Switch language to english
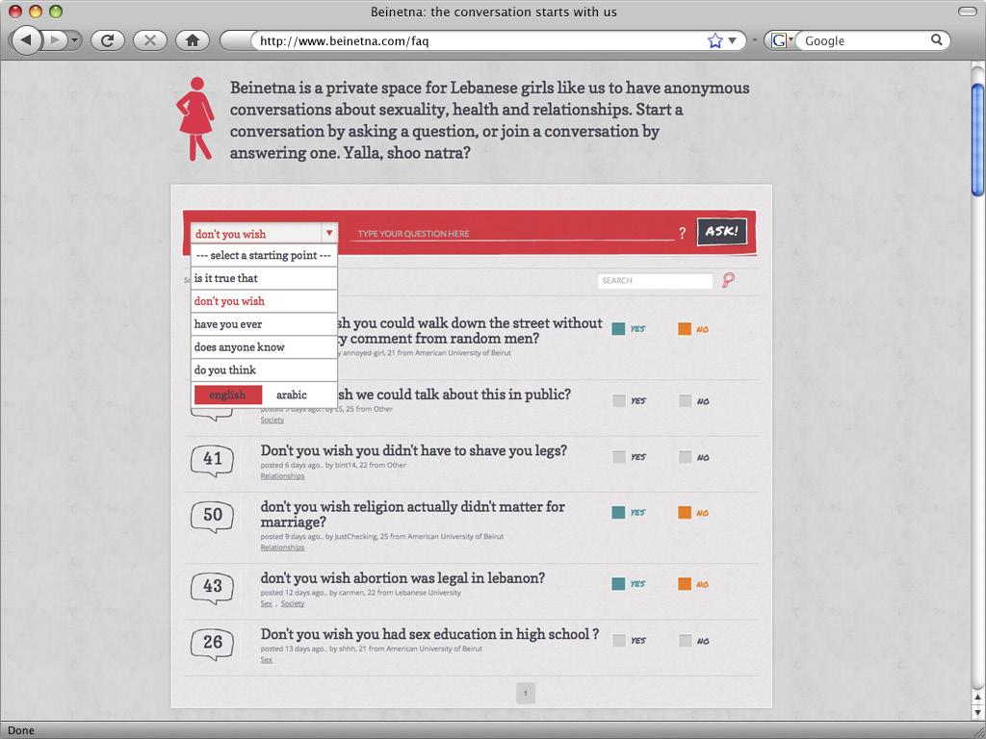Screen dimensions: 986x739 [228, 395]
